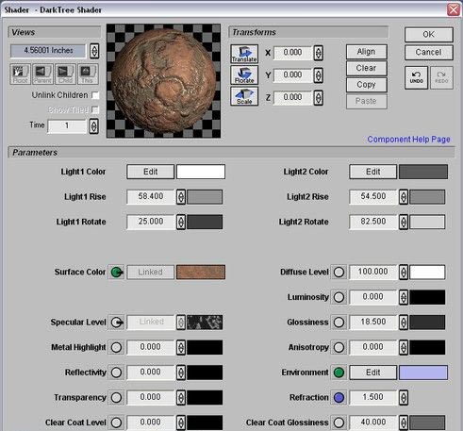
Task: Click the Anisotropy link circle
Action: (339, 347)
